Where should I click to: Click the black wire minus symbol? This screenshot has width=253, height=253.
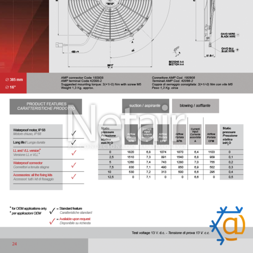pyautogui.click(x=237, y=35)
